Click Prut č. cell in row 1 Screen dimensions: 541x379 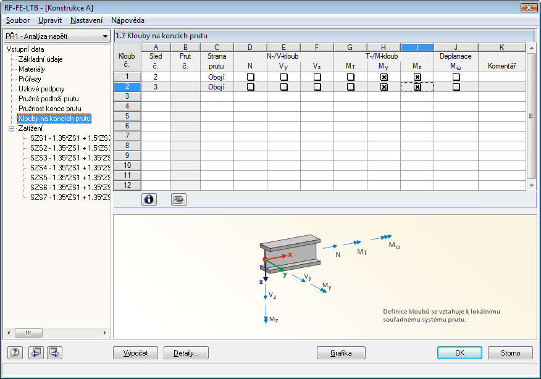click(x=186, y=77)
